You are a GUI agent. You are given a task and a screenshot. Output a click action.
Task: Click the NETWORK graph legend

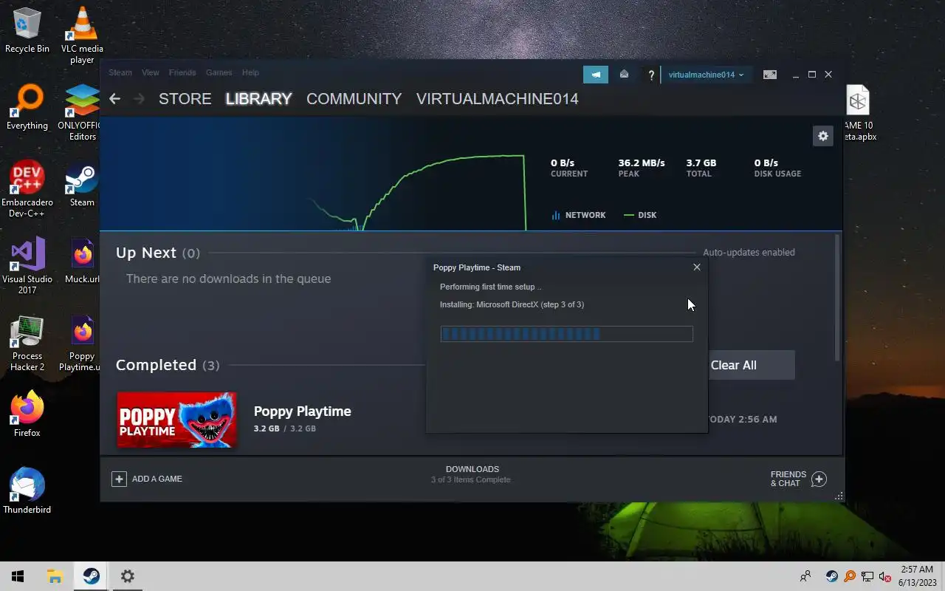pos(578,215)
